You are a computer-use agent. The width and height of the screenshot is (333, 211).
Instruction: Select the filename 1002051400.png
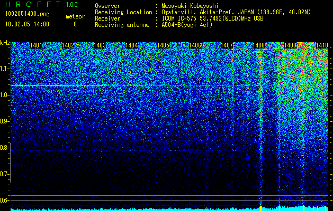[28, 14]
